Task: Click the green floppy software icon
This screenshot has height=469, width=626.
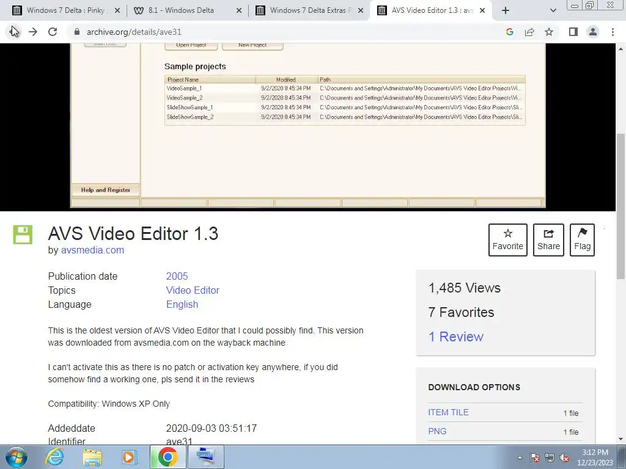Action: [23, 234]
